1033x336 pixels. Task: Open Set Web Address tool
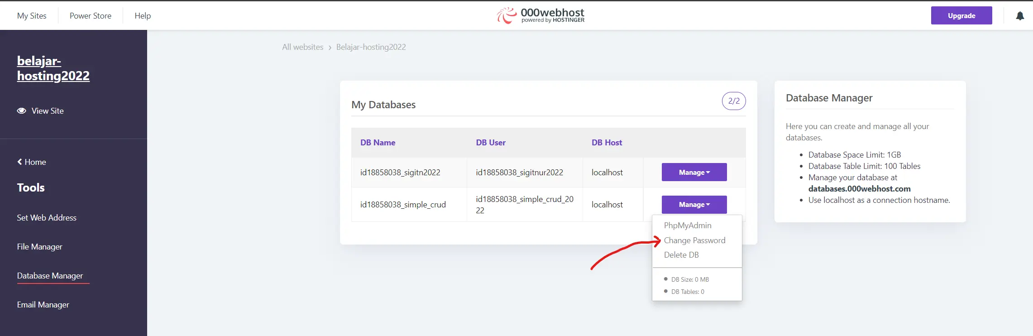tap(47, 218)
